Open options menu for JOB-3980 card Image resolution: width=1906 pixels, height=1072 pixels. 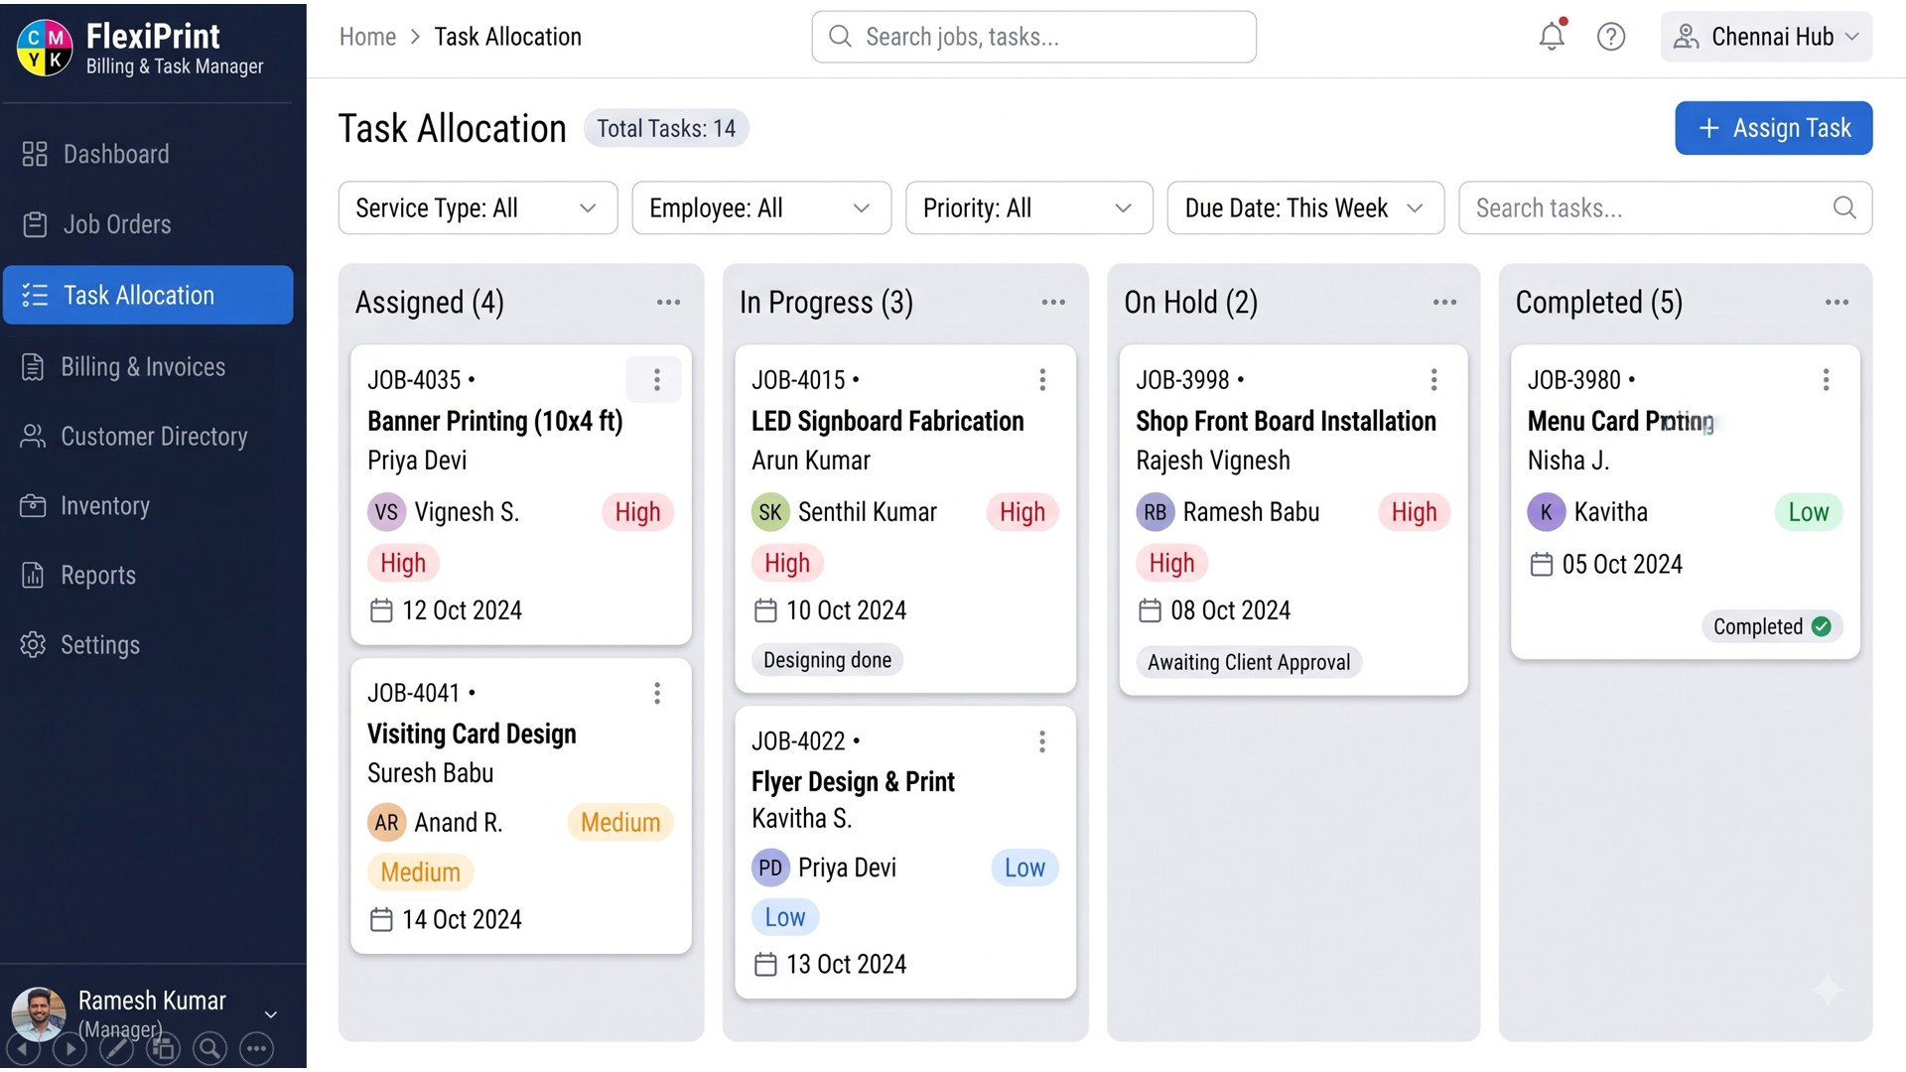[x=1825, y=379]
